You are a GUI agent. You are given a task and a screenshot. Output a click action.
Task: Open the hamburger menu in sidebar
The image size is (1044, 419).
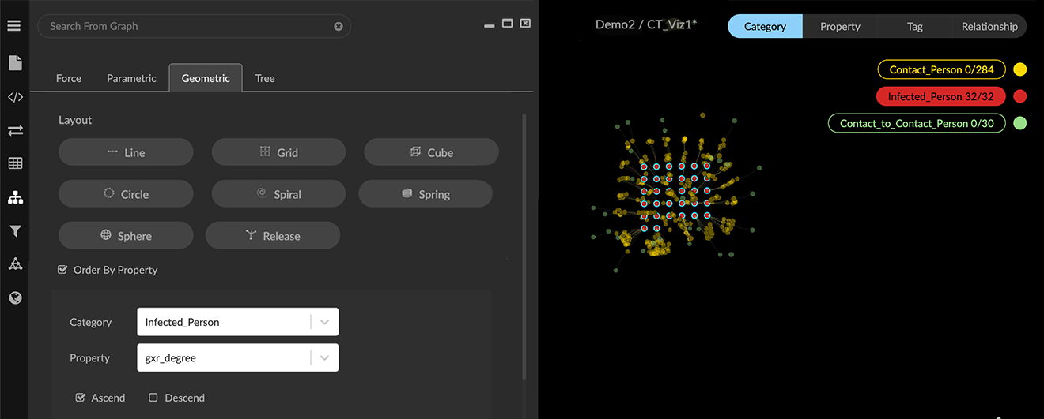point(14,26)
